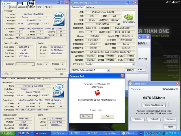
Task: Expand hidden quick launch items with the chevron
Action: 32,133
